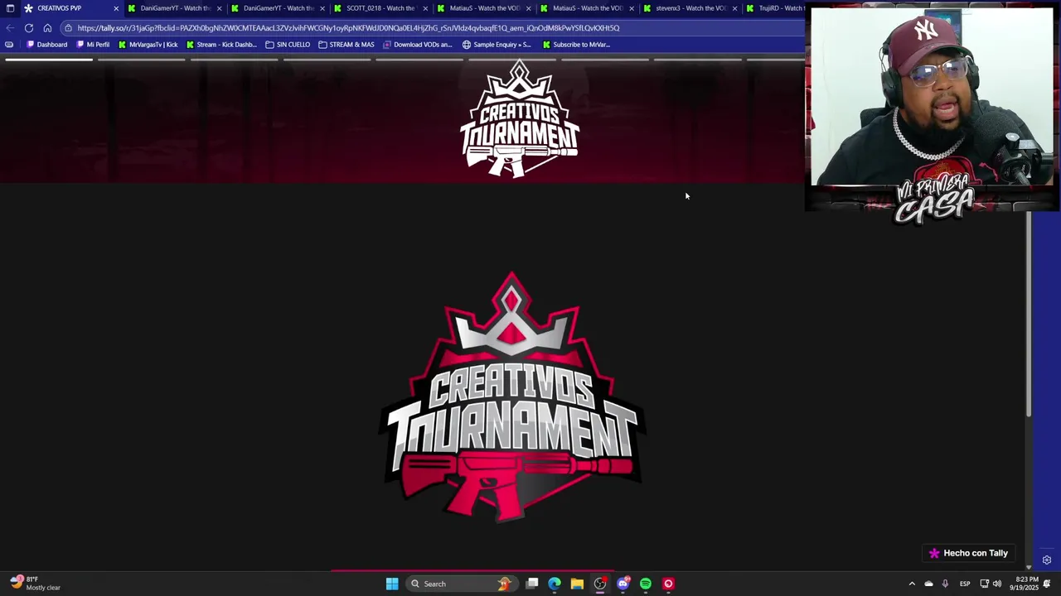Screen dimensions: 1061x596
Task: Change the ESP input language
Action: (965, 584)
